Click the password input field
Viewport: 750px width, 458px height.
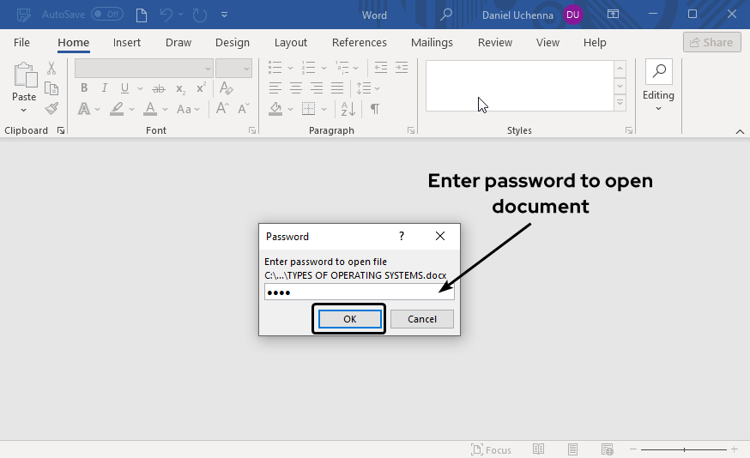(x=360, y=292)
